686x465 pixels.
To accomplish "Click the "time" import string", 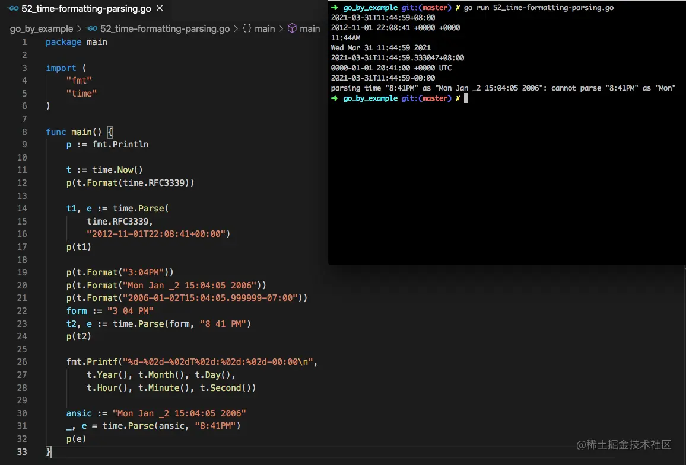I will point(81,94).
